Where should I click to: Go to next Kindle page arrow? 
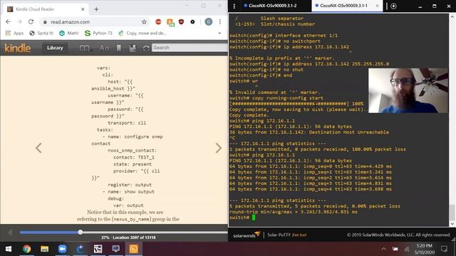(219, 148)
